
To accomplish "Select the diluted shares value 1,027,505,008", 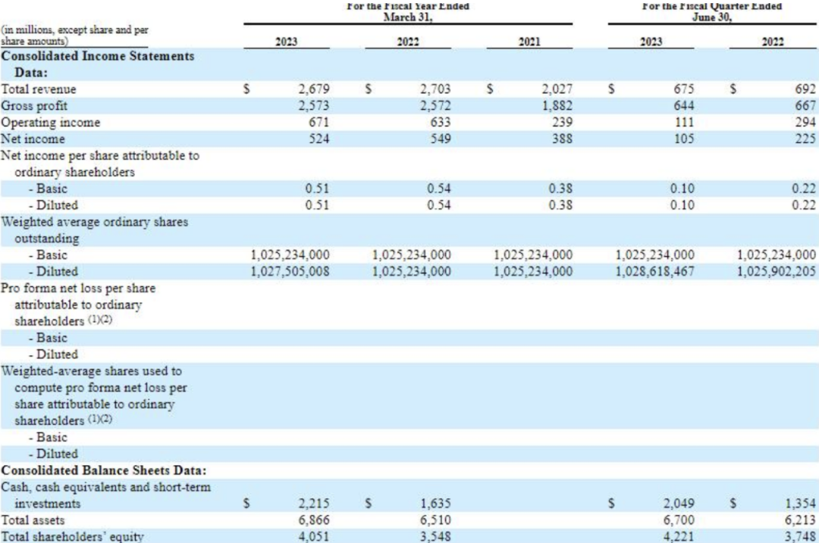I will tap(290, 271).
